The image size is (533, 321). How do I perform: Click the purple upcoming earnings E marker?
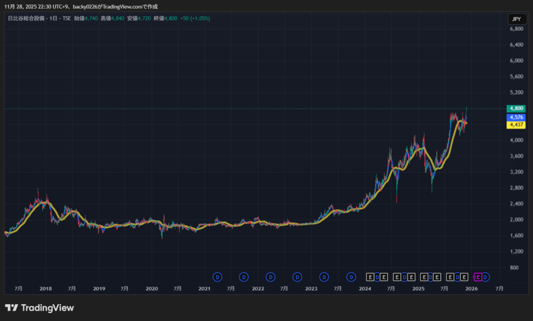(478, 277)
